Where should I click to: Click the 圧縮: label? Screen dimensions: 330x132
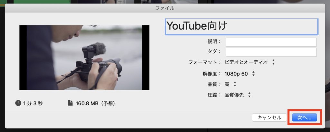click(x=214, y=95)
